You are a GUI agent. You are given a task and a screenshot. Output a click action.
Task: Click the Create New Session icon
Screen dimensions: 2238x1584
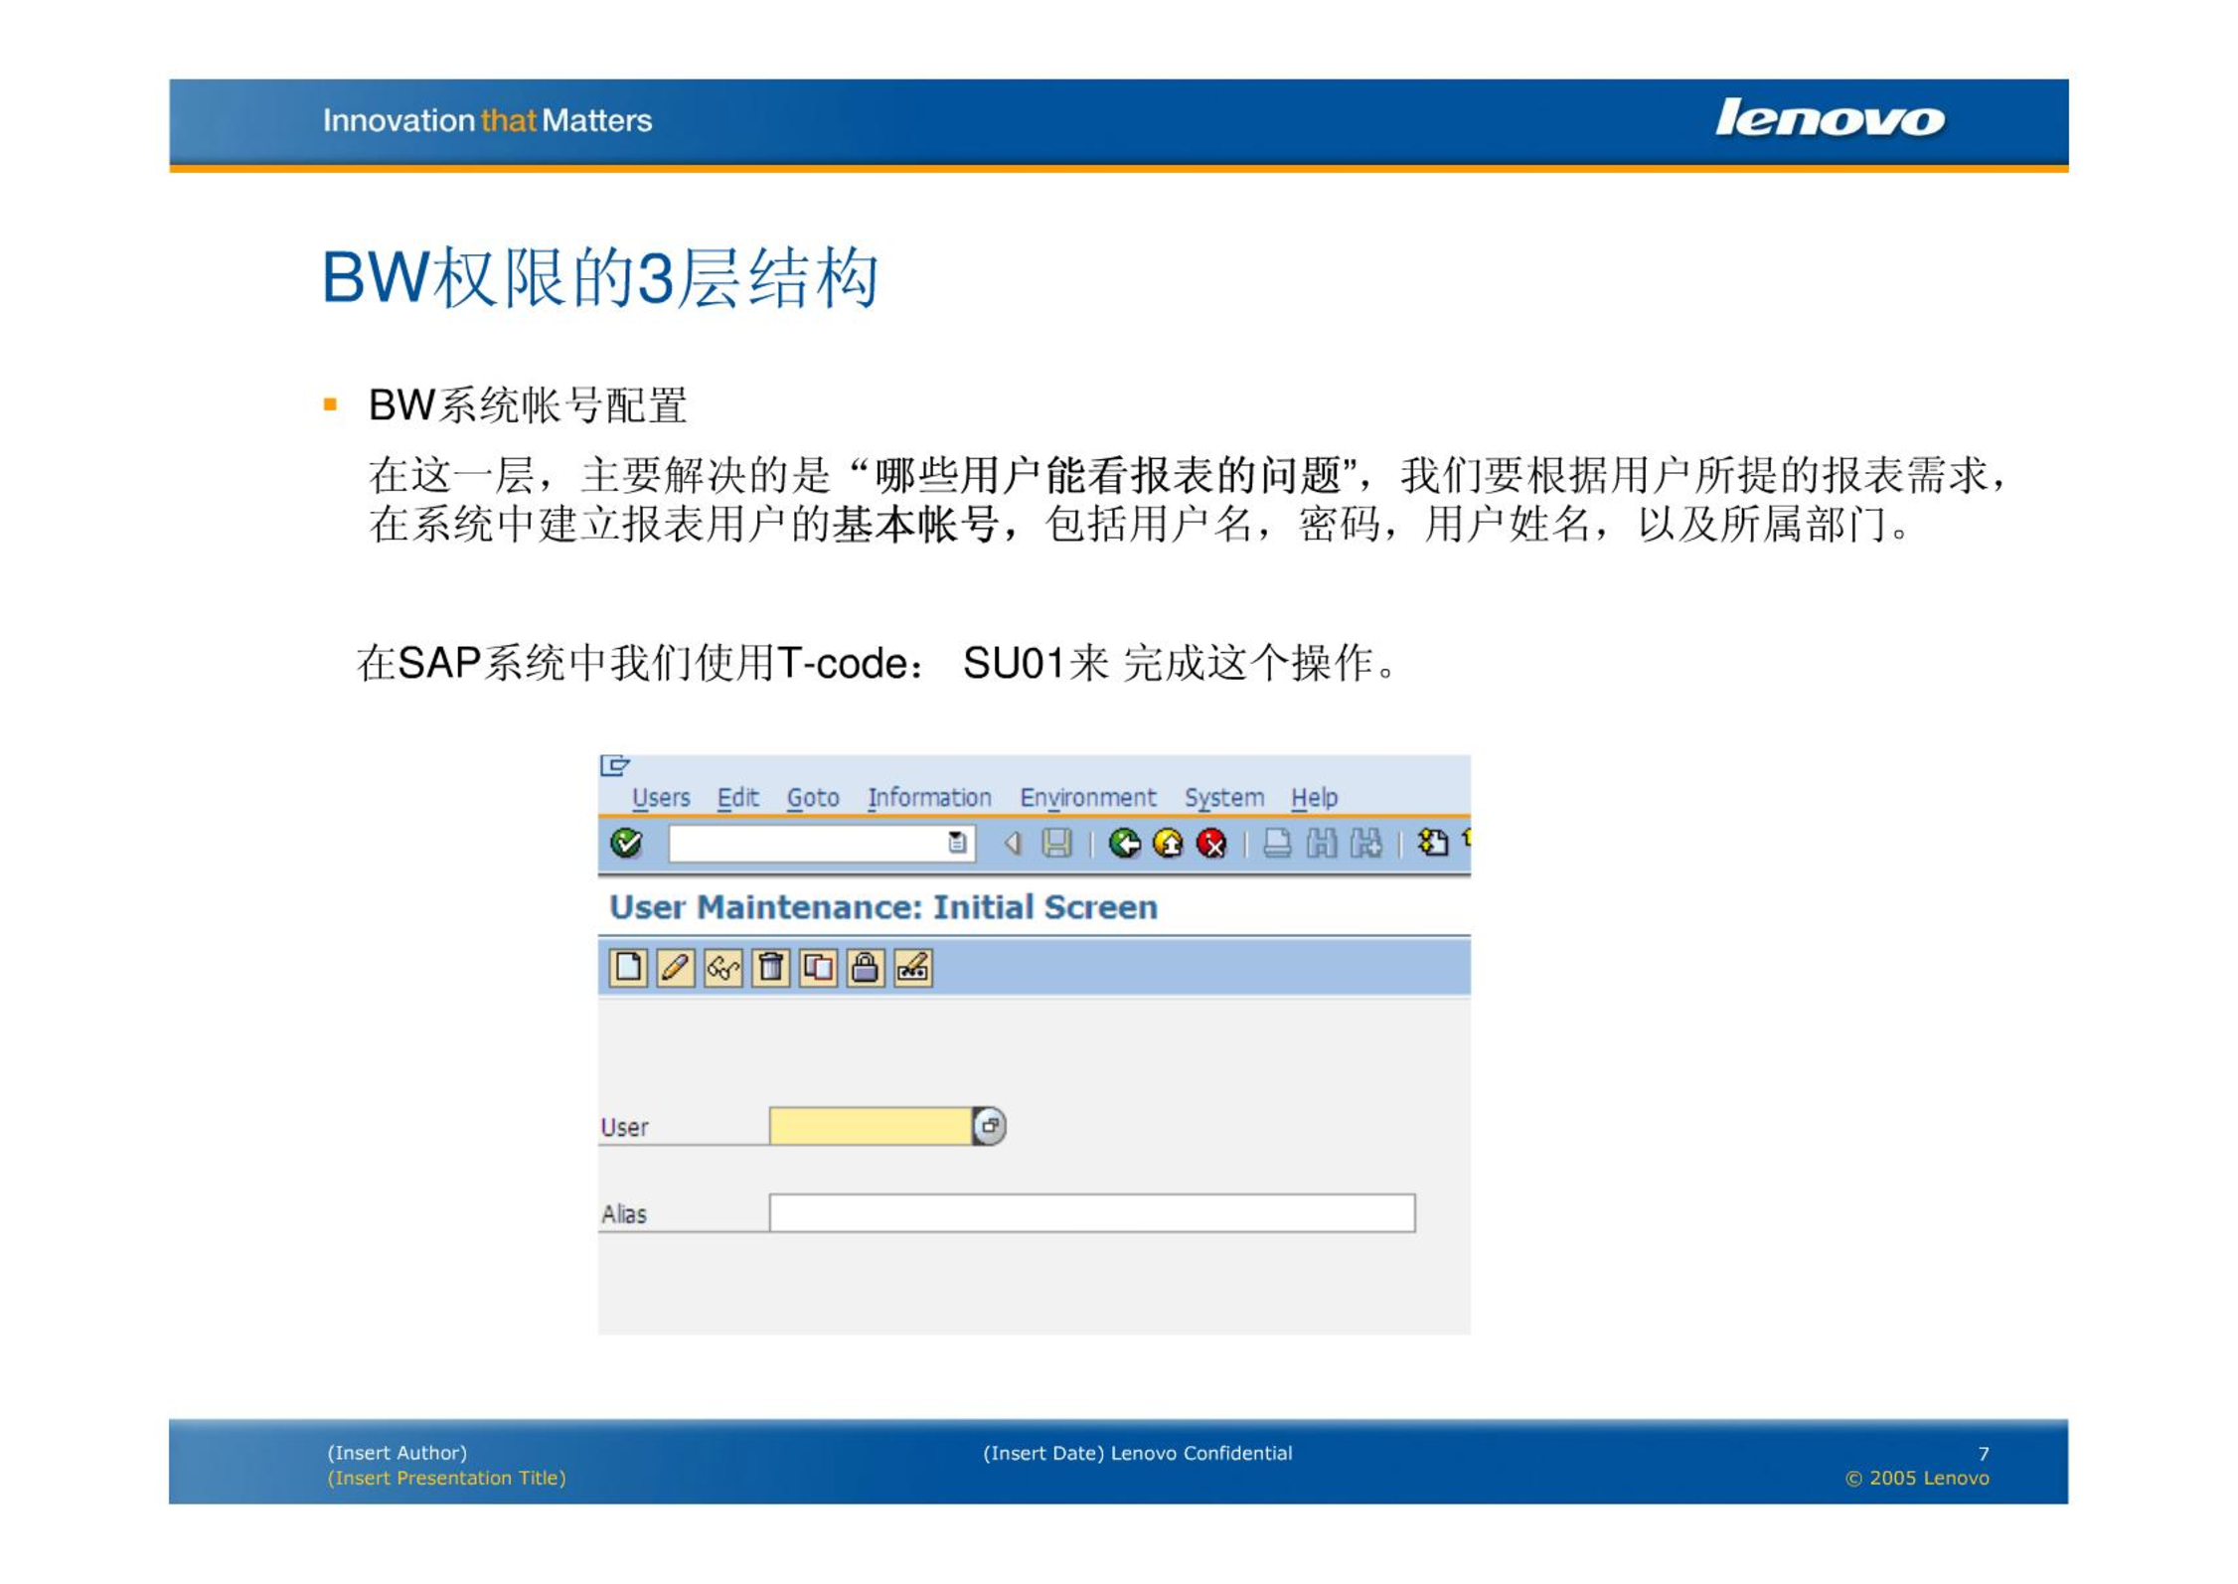(x=1432, y=843)
